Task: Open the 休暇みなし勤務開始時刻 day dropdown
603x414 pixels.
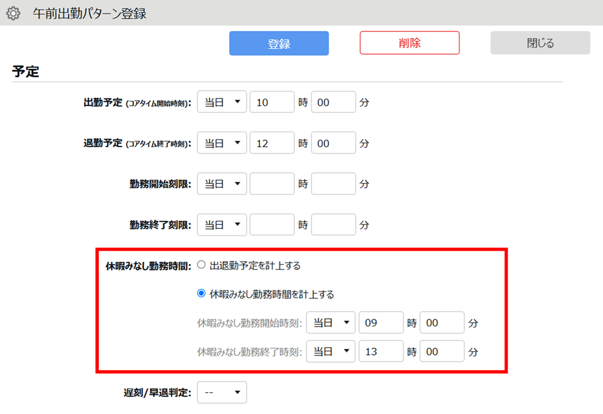Action: coord(331,323)
